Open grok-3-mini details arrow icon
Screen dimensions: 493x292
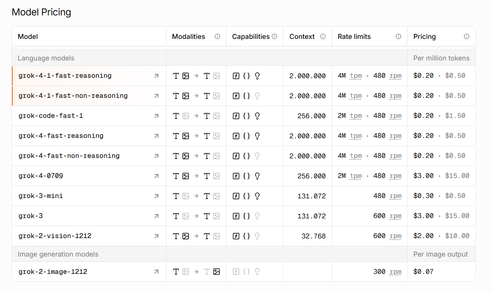(156, 196)
